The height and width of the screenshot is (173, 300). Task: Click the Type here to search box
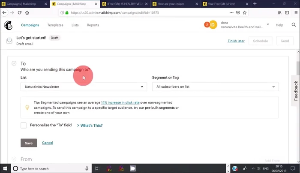coord(51,168)
